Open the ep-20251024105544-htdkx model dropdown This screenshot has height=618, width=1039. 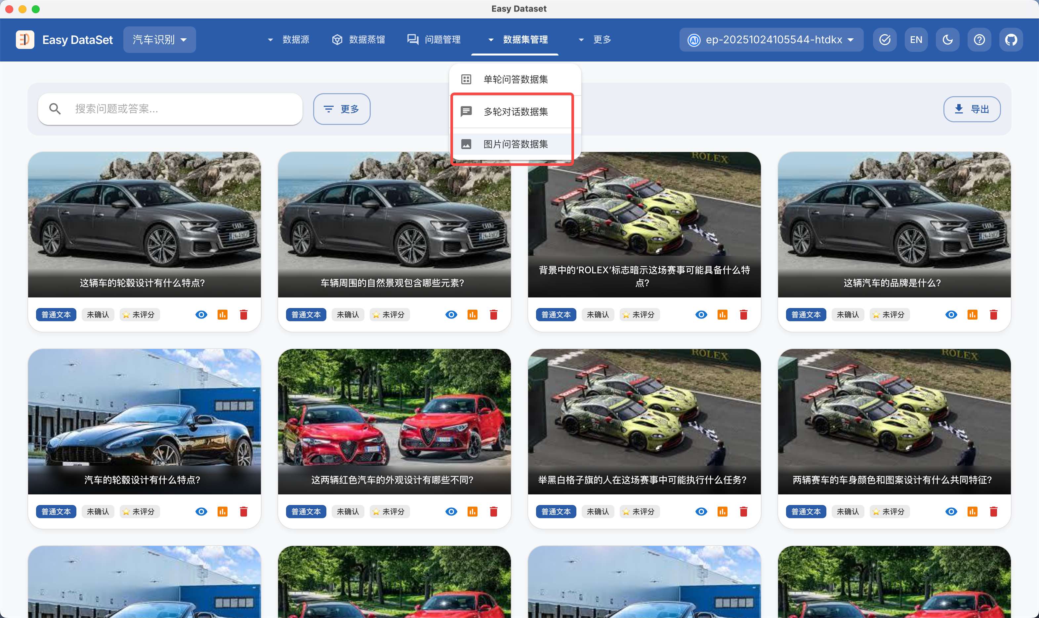point(771,40)
